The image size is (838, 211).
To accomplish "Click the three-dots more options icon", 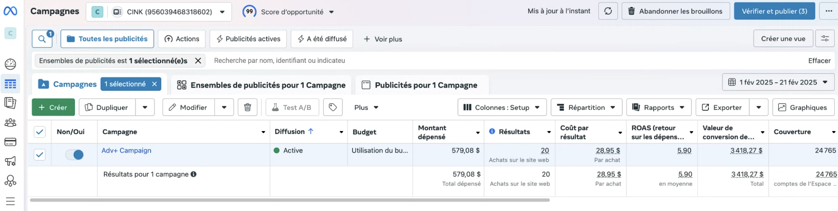I will tap(829, 11).
